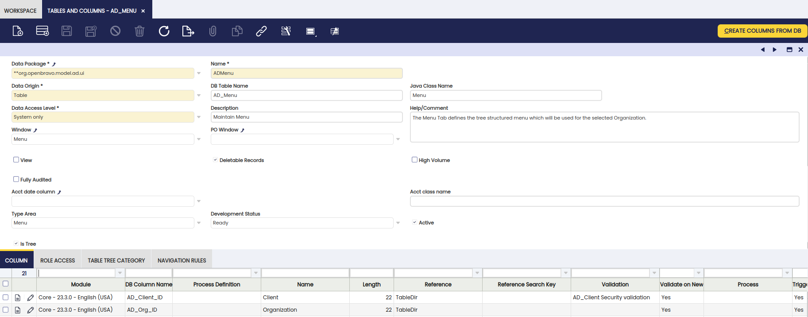Image resolution: width=808 pixels, height=317 pixels.
Task: Select all rows with header checkbox
Action: [x=6, y=284]
